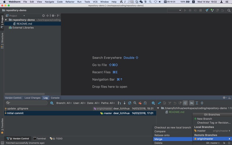Click the gear icon beside the Log search box
Image resolution: width=232 pixels, height=145 pixels.
click(52, 103)
